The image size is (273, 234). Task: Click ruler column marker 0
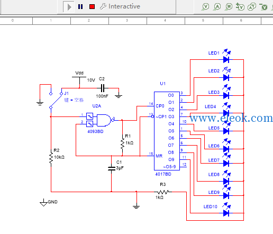tap(13, 21)
